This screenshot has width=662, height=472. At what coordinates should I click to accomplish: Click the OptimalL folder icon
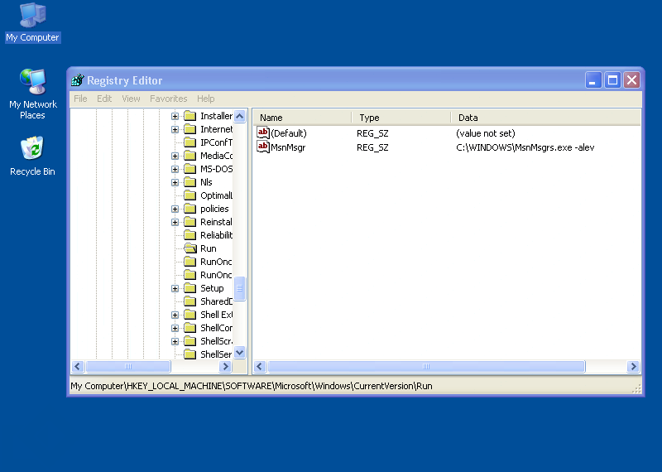(x=190, y=195)
